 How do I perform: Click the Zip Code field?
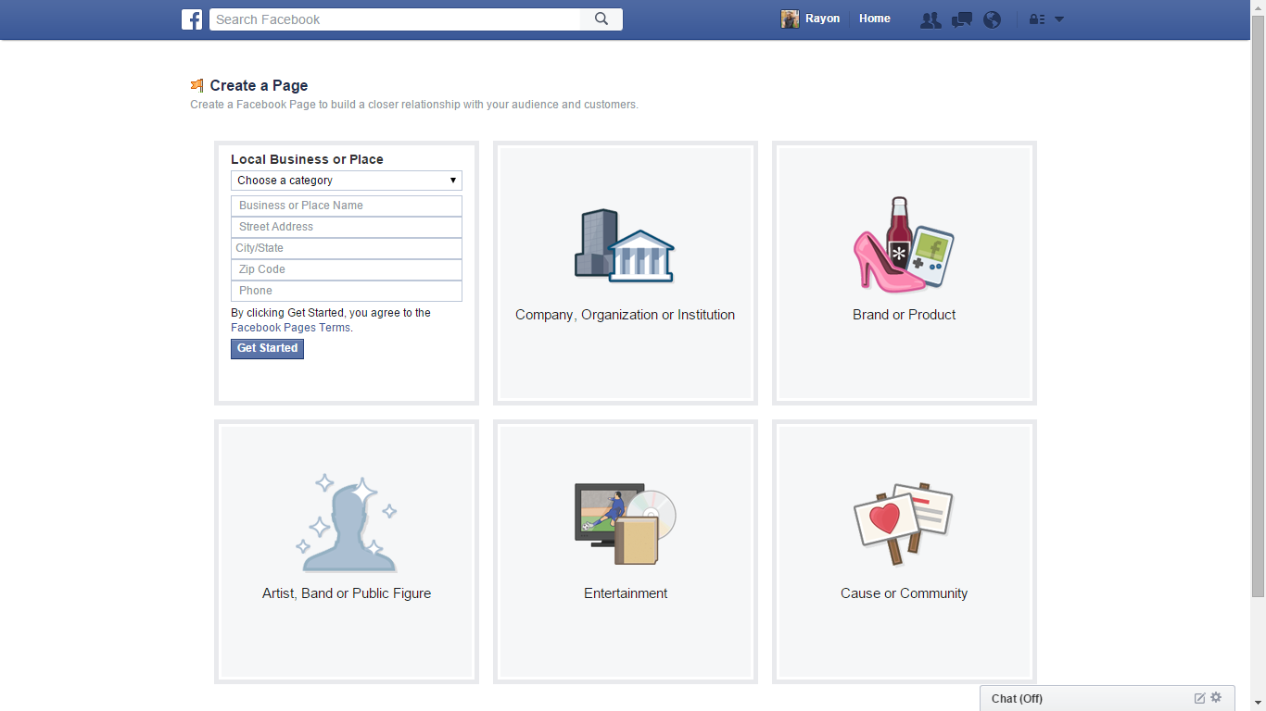coord(347,269)
